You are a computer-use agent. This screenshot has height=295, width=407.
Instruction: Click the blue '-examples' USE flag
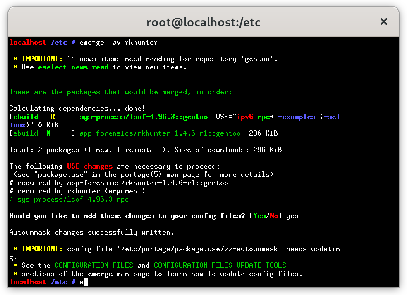pos(297,117)
